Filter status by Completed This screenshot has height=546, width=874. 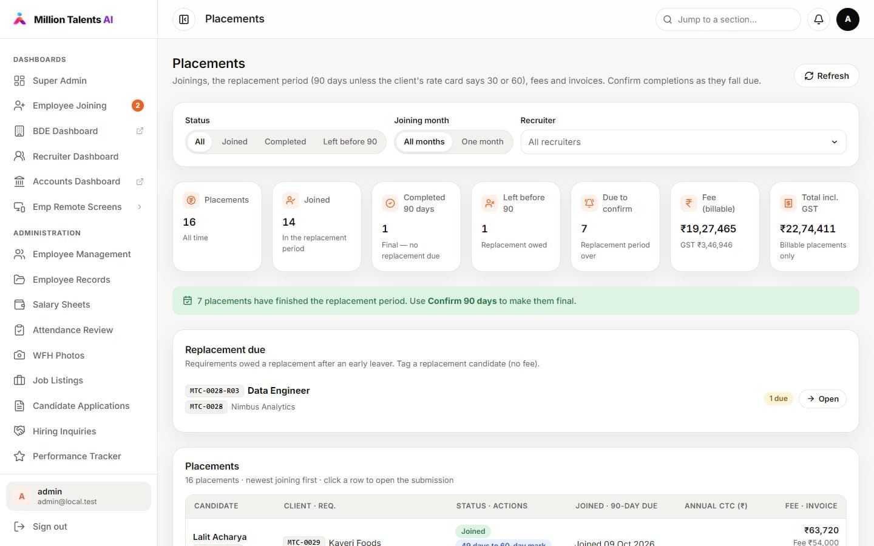coord(285,142)
